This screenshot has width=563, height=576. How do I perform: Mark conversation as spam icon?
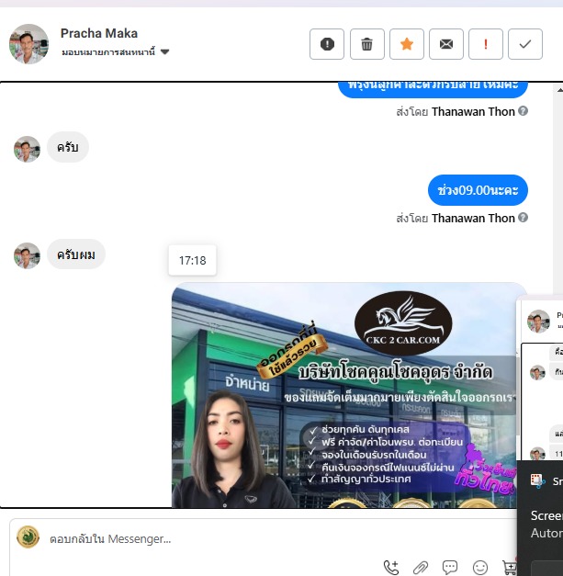(x=327, y=44)
